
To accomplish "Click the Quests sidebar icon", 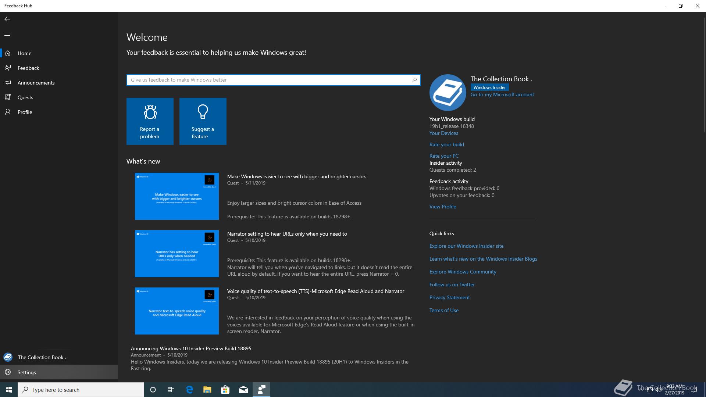I will pos(8,97).
